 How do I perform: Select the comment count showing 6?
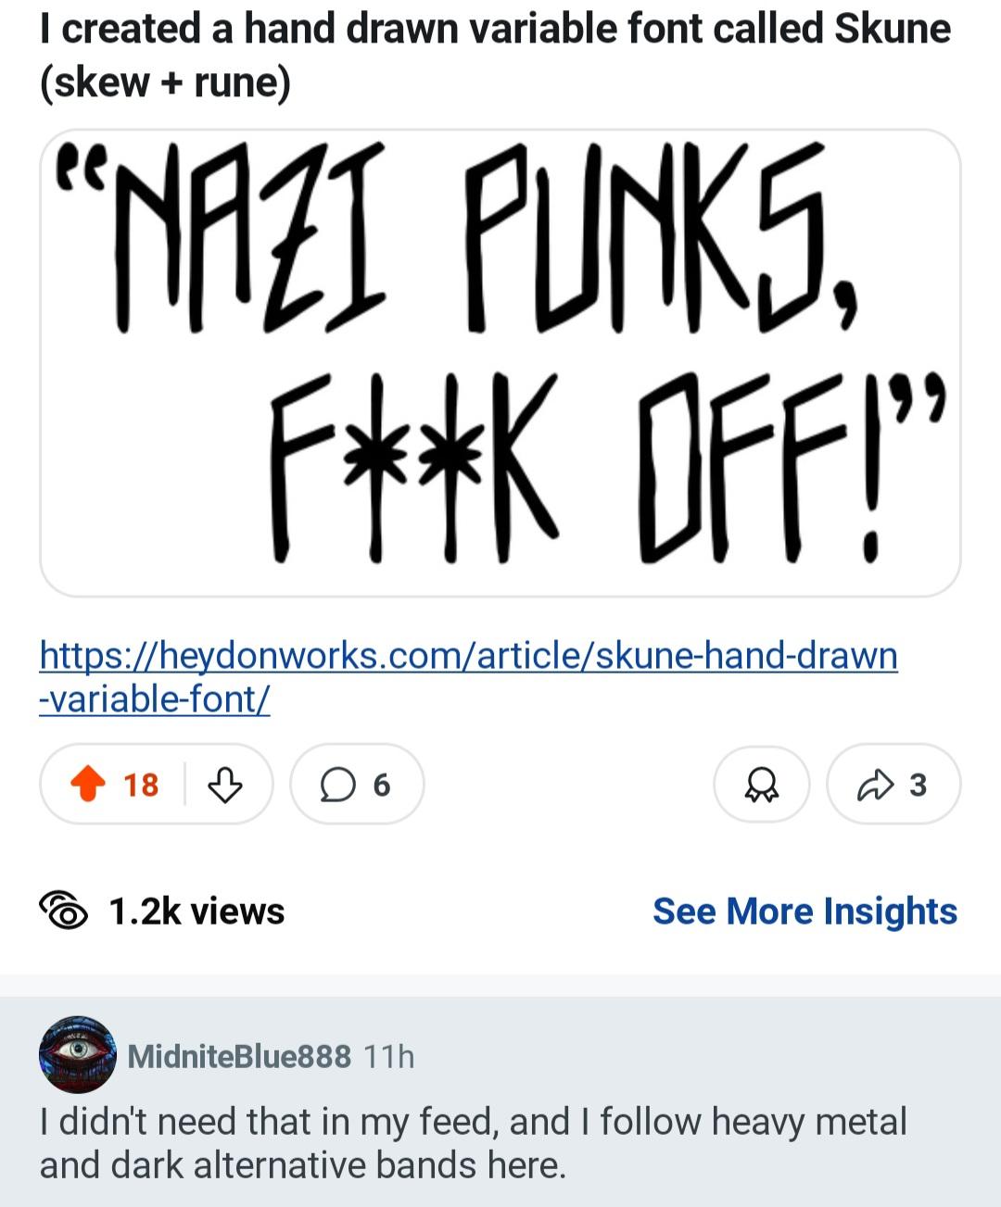click(x=381, y=786)
